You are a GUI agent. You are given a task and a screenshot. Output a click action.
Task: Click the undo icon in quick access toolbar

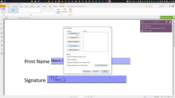click(x=14, y=4)
